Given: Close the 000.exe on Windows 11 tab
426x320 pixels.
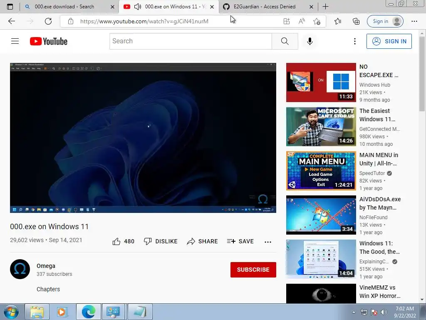Looking at the screenshot, I should [212, 7].
